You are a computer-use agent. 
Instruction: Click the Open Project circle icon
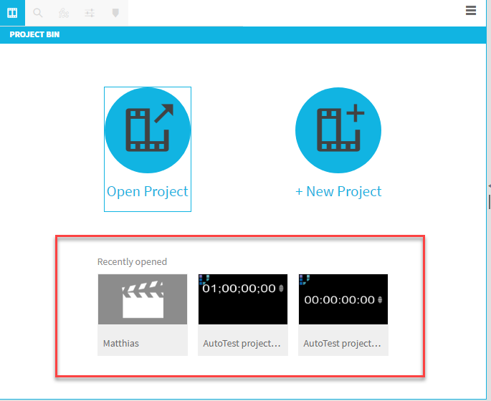tap(148, 131)
